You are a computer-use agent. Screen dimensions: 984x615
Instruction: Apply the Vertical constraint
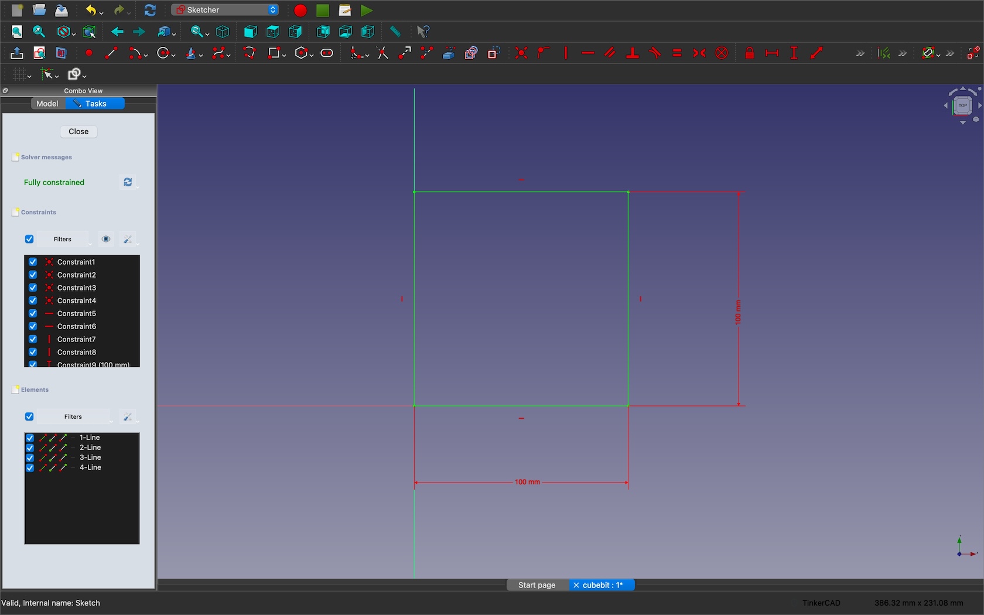pyautogui.click(x=566, y=53)
